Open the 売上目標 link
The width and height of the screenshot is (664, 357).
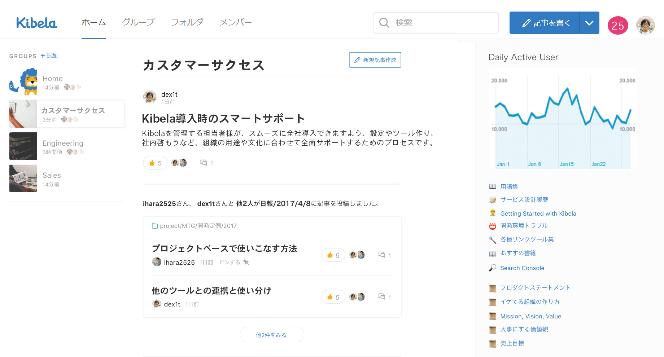[512, 343]
